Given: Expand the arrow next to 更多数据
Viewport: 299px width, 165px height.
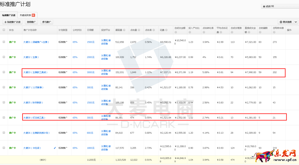Looking at the screenshot, I should 296,22.
